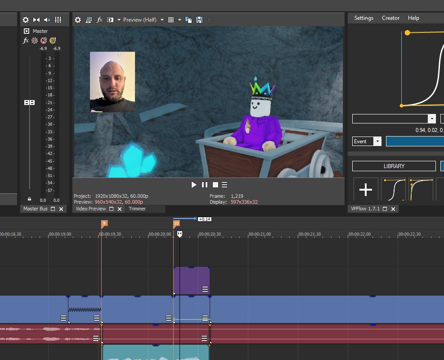Open Video Output FX in preview toolbar

point(99,19)
